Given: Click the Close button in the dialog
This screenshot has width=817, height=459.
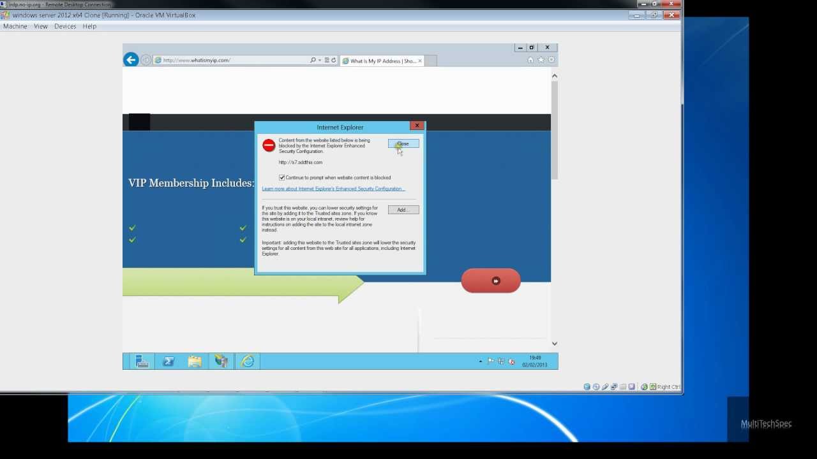Looking at the screenshot, I should (x=403, y=143).
